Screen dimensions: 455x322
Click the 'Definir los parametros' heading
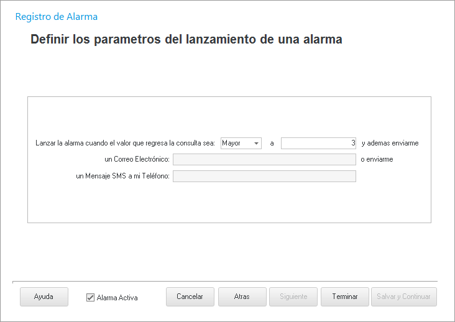[186, 40]
